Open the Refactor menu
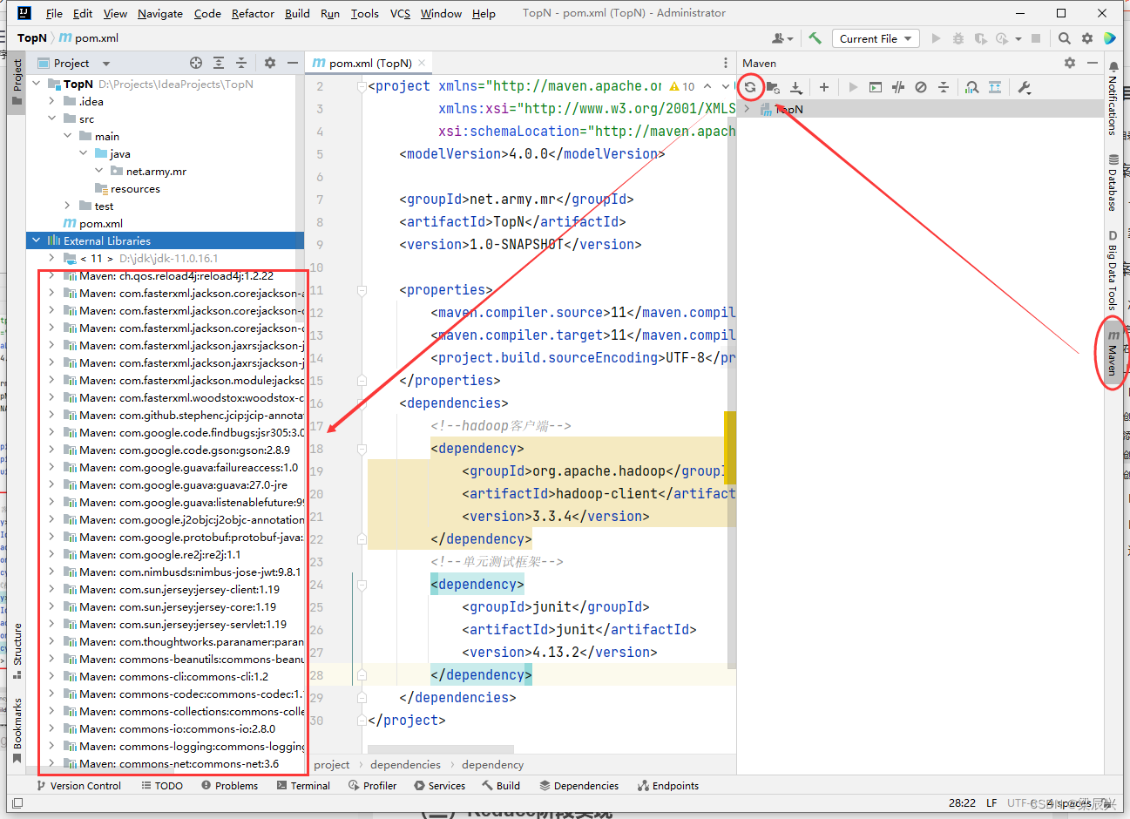The image size is (1130, 819). coord(253,13)
